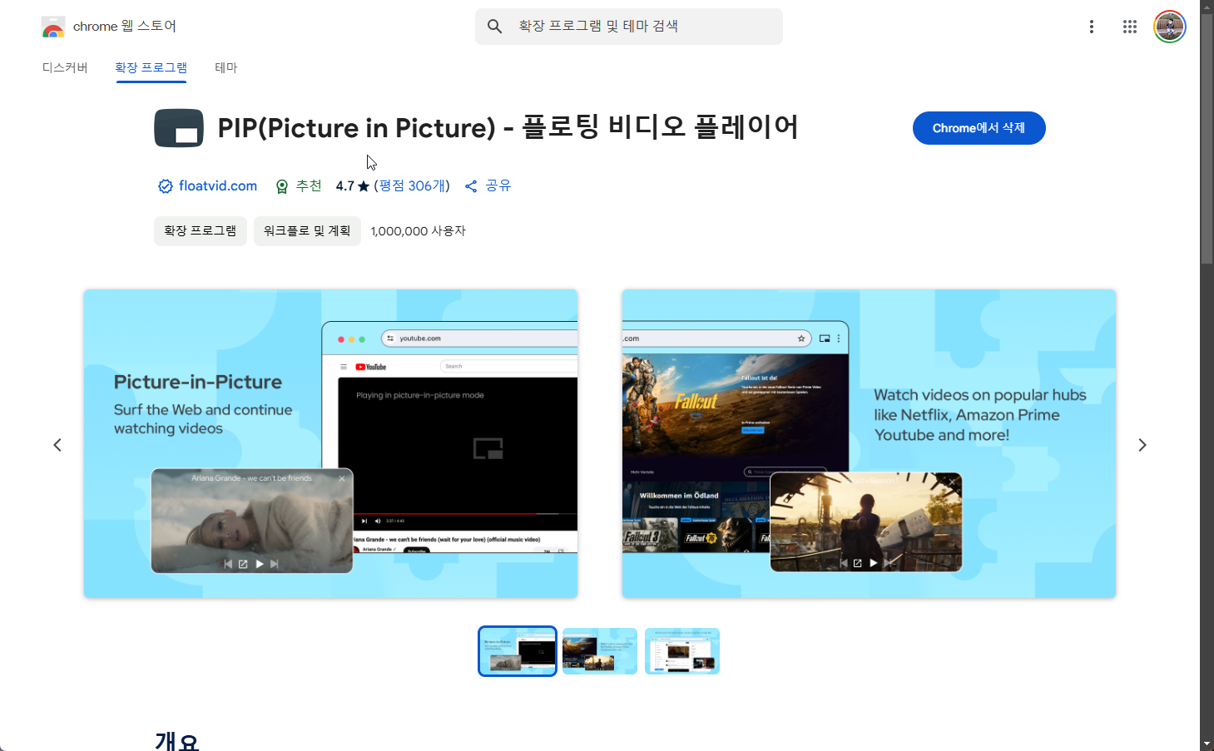Click the Chrome에서 삭제 button
This screenshot has width=1214, height=751.
click(979, 127)
